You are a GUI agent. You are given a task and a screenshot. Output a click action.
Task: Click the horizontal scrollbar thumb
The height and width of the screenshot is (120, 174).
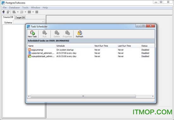83,96
